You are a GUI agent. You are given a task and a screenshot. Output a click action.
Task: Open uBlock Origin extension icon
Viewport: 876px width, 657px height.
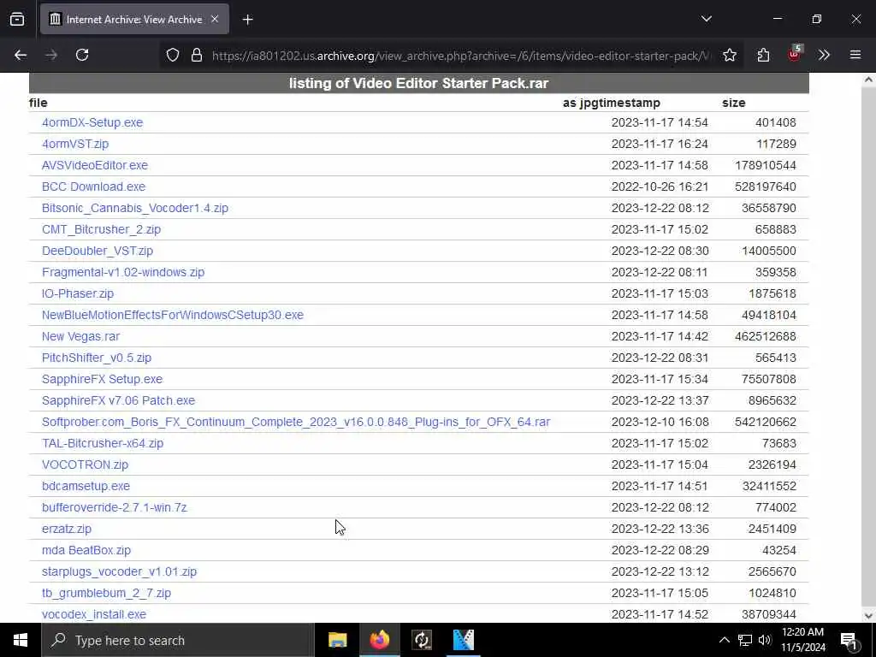pos(794,54)
